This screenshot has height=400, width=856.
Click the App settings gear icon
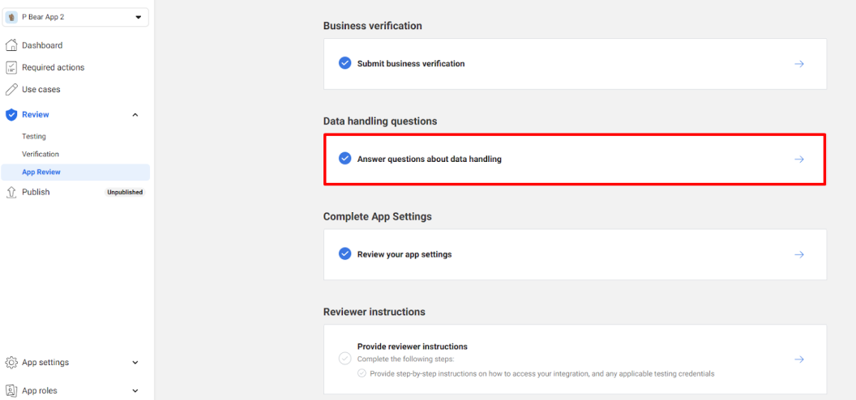(x=11, y=363)
